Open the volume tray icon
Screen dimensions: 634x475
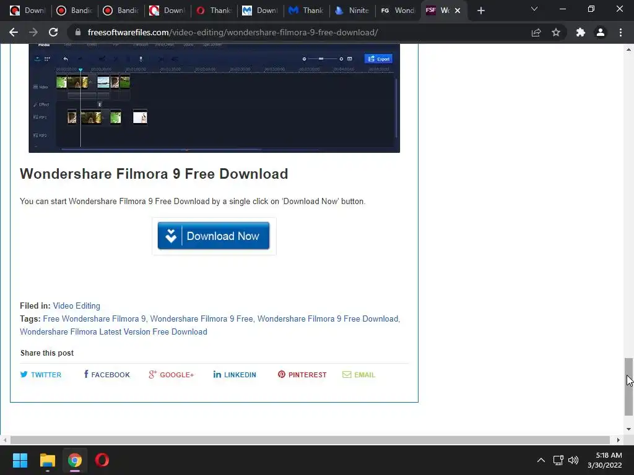click(x=573, y=460)
